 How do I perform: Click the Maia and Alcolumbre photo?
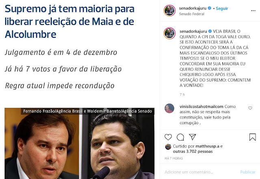[80, 144]
